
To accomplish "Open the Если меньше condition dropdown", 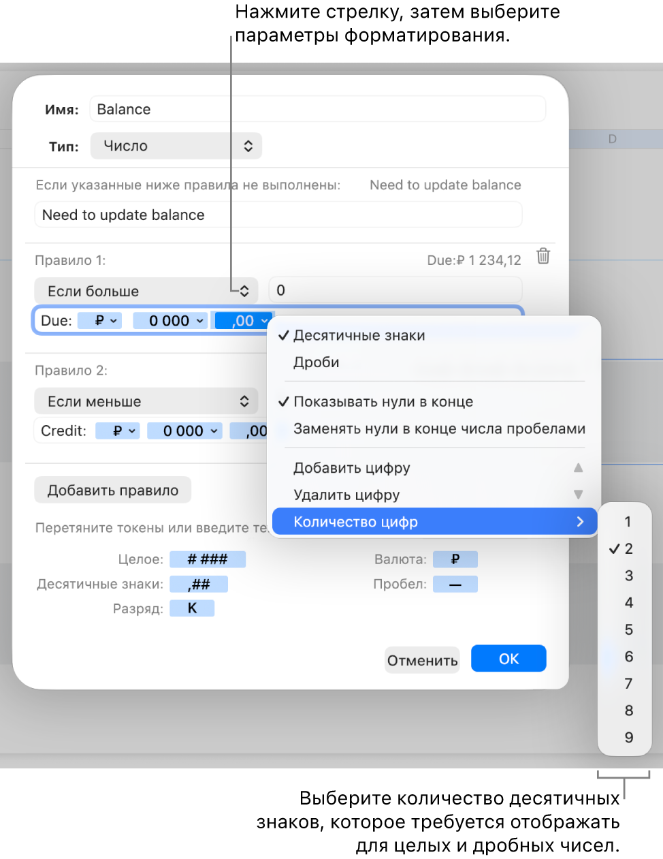I will [x=146, y=401].
